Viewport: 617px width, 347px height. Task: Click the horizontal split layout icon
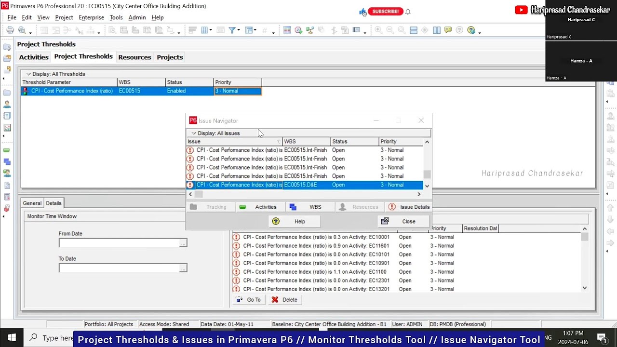pyautogui.click(x=413, y=30)
